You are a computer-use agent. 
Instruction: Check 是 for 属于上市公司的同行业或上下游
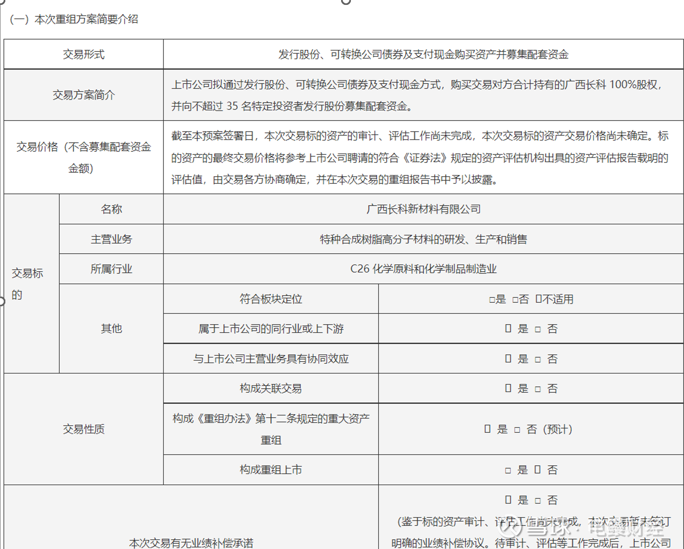click(x=508, y=329)
